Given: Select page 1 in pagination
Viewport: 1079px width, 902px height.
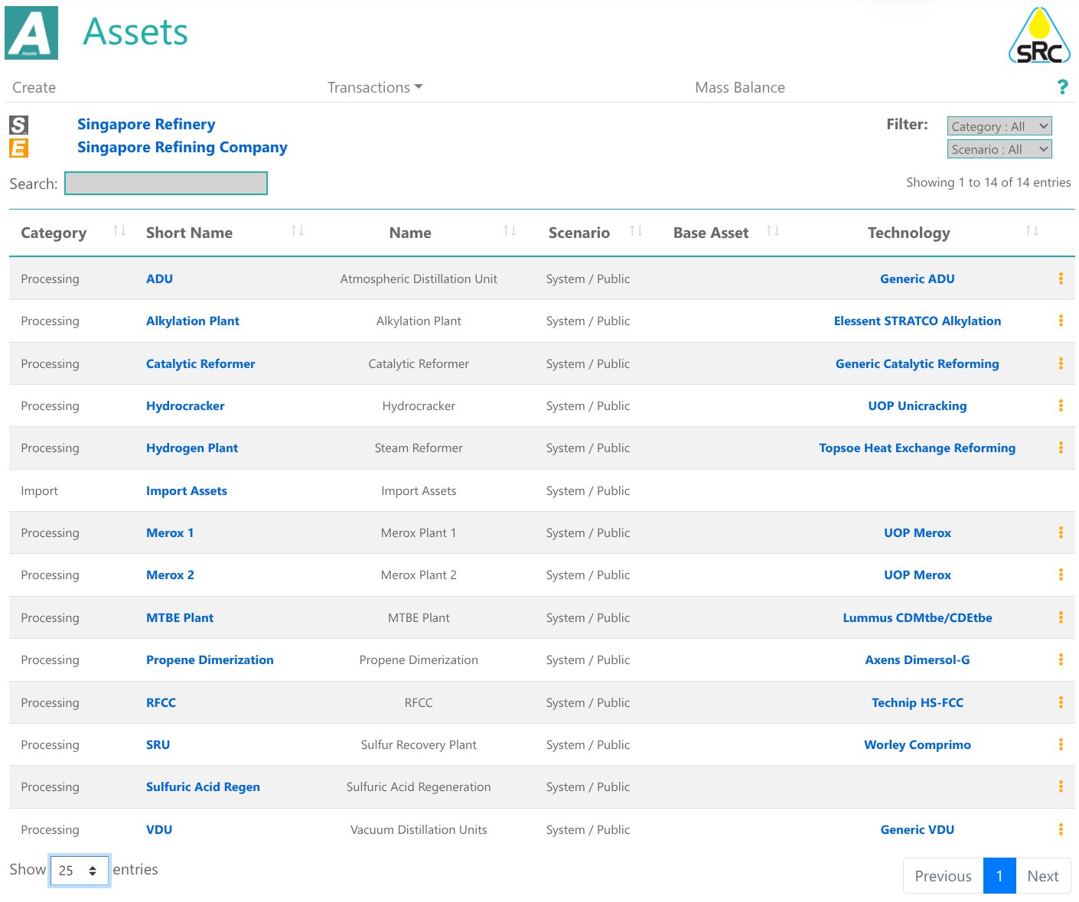Looking at the screenshot, I should [999, 876].
